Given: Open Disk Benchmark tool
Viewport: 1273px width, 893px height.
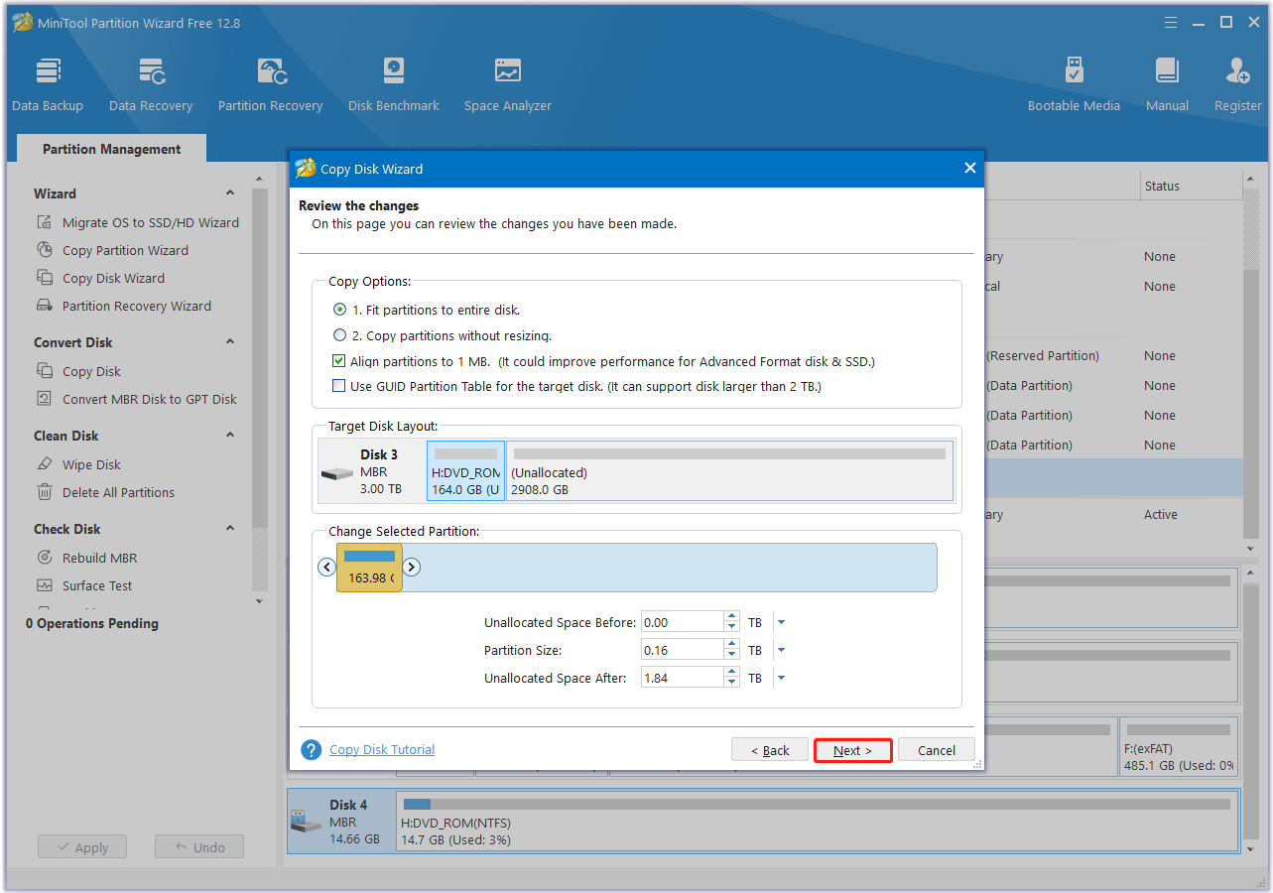Looking at the screenshot, I should pyautogui.click(x=394, y=84).
